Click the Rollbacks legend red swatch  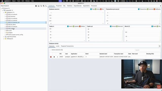(154, 9)
